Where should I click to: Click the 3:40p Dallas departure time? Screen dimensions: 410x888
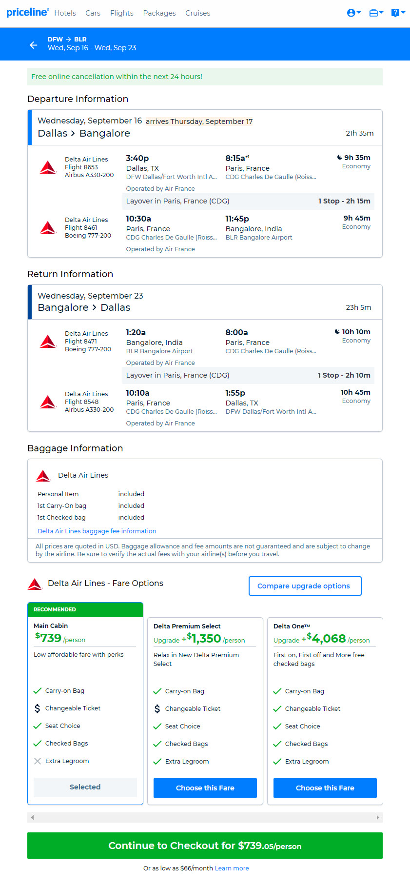[x=137, y=158]
